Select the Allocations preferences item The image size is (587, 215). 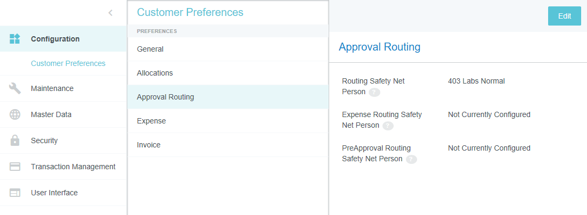(x=155, y=73)
